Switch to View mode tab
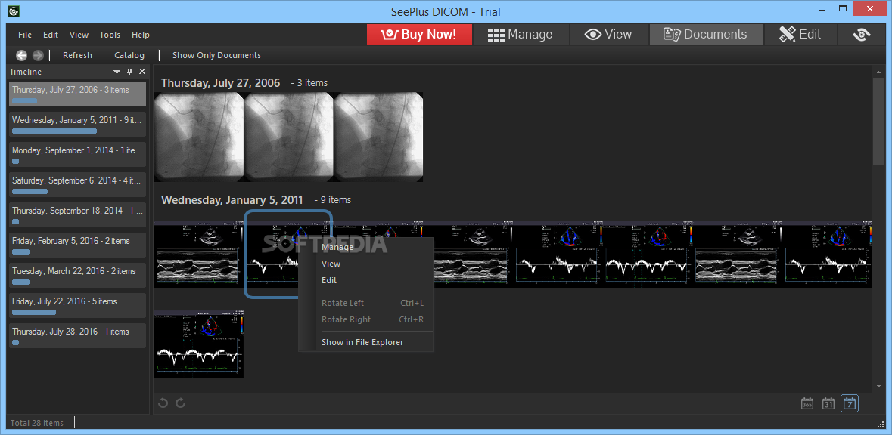 click(609, 34)
